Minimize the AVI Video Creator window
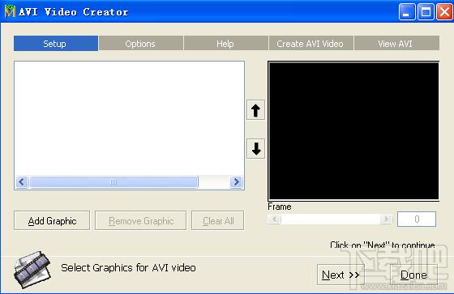Image resolution: width=454 pixels, height=294 pixels. coord(406,12)
